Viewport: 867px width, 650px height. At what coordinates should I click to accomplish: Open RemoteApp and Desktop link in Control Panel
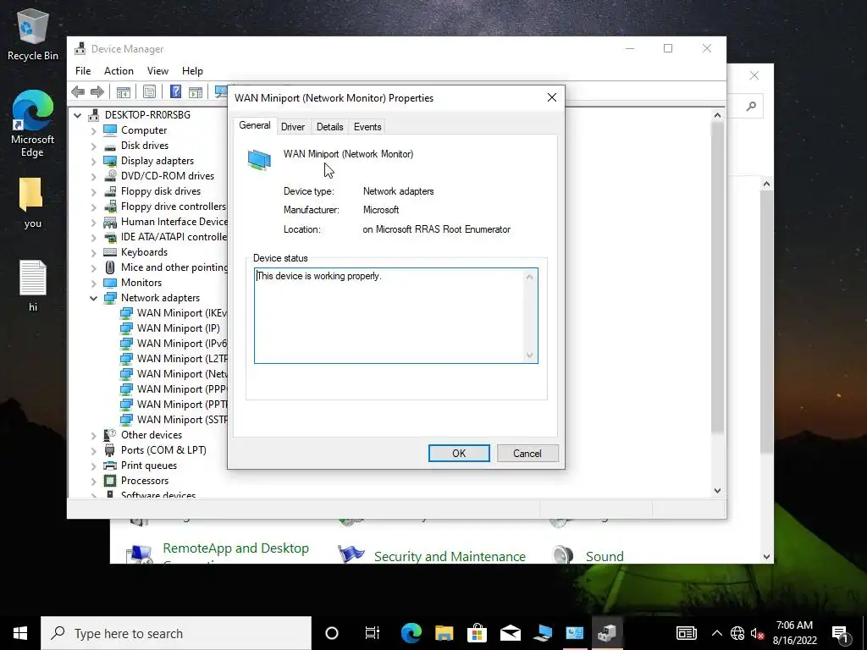(235, 548)
